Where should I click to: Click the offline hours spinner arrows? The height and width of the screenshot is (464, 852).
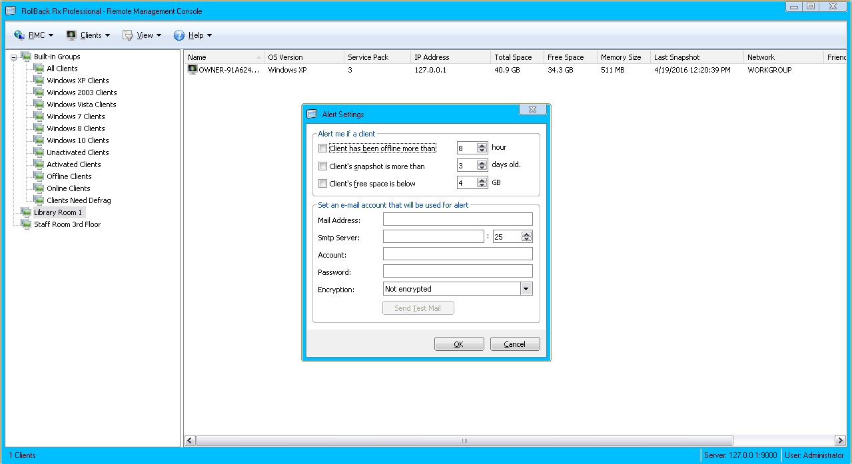pos(482,148)
